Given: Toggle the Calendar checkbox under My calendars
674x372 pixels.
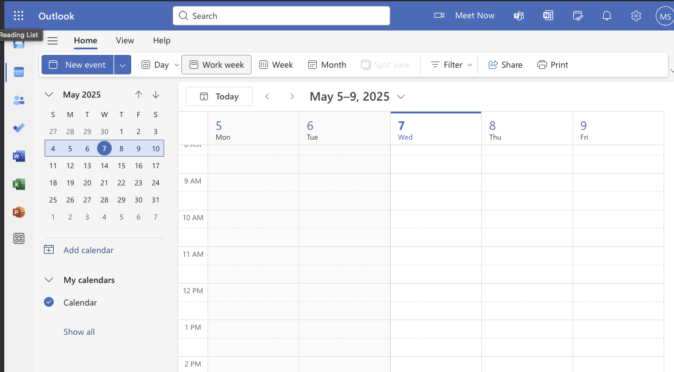Looking at the screenshot, I should 49,302.
